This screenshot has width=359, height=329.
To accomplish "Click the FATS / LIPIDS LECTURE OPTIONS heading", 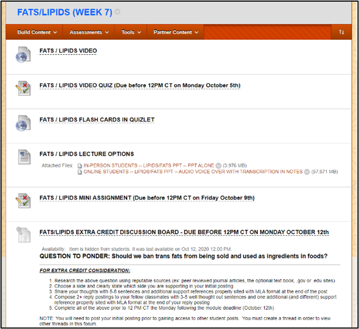I will [x=87, y=154].
